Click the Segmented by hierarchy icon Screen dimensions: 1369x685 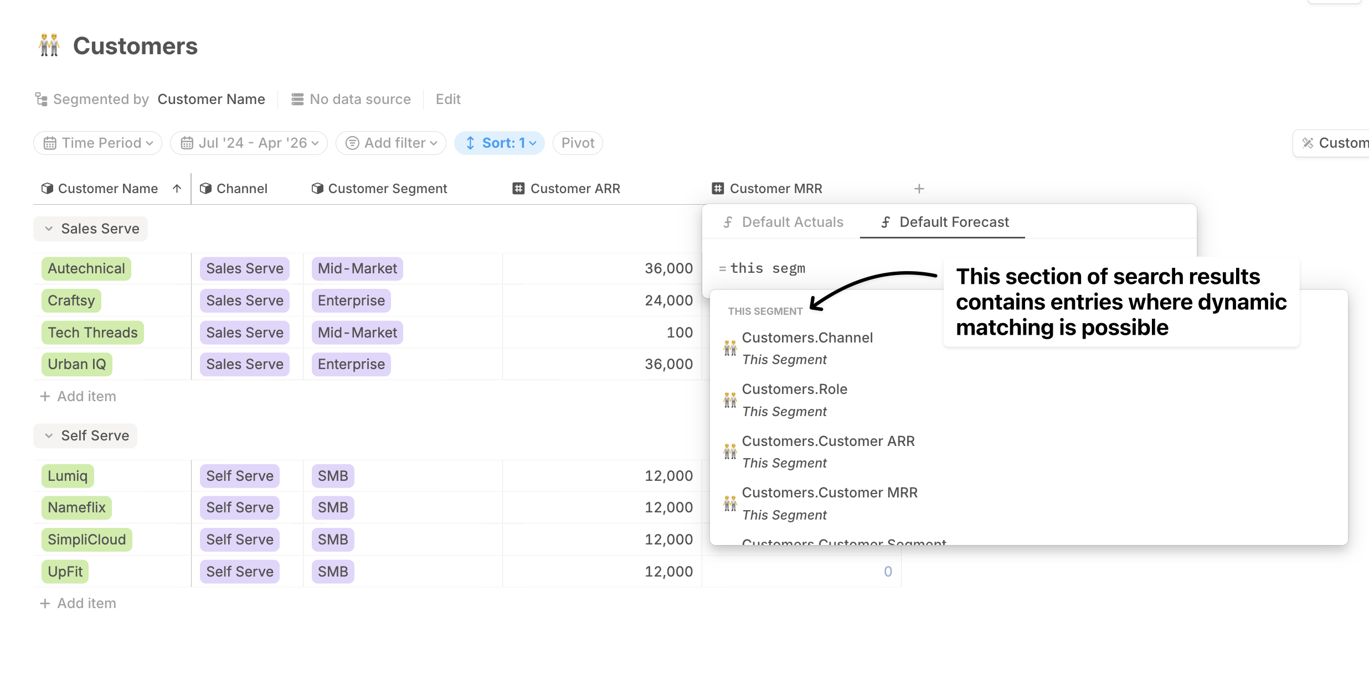(41, 99)
